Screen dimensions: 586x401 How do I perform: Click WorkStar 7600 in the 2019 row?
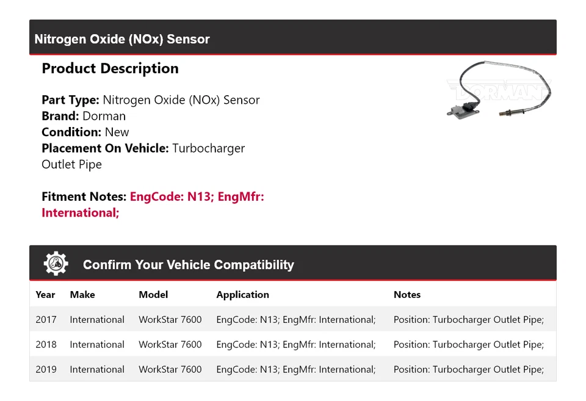click(170, 369)
